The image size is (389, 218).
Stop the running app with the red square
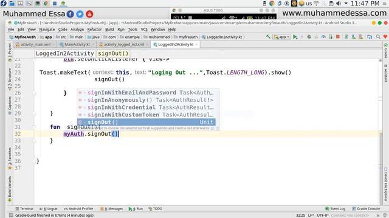pos(338,37)
